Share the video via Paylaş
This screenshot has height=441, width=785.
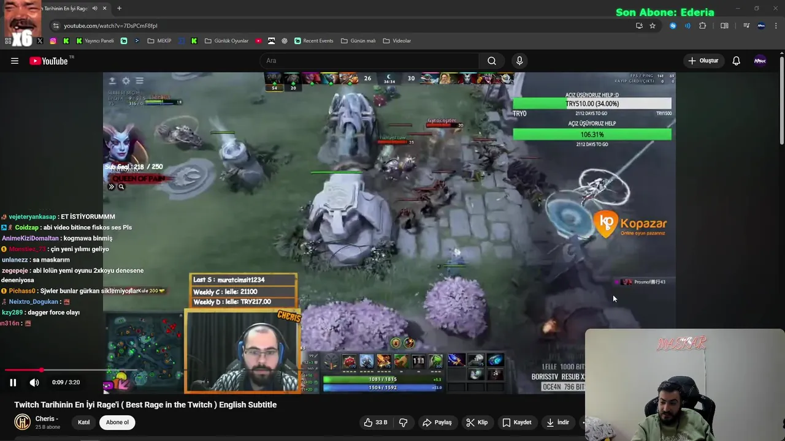point(437,422)
